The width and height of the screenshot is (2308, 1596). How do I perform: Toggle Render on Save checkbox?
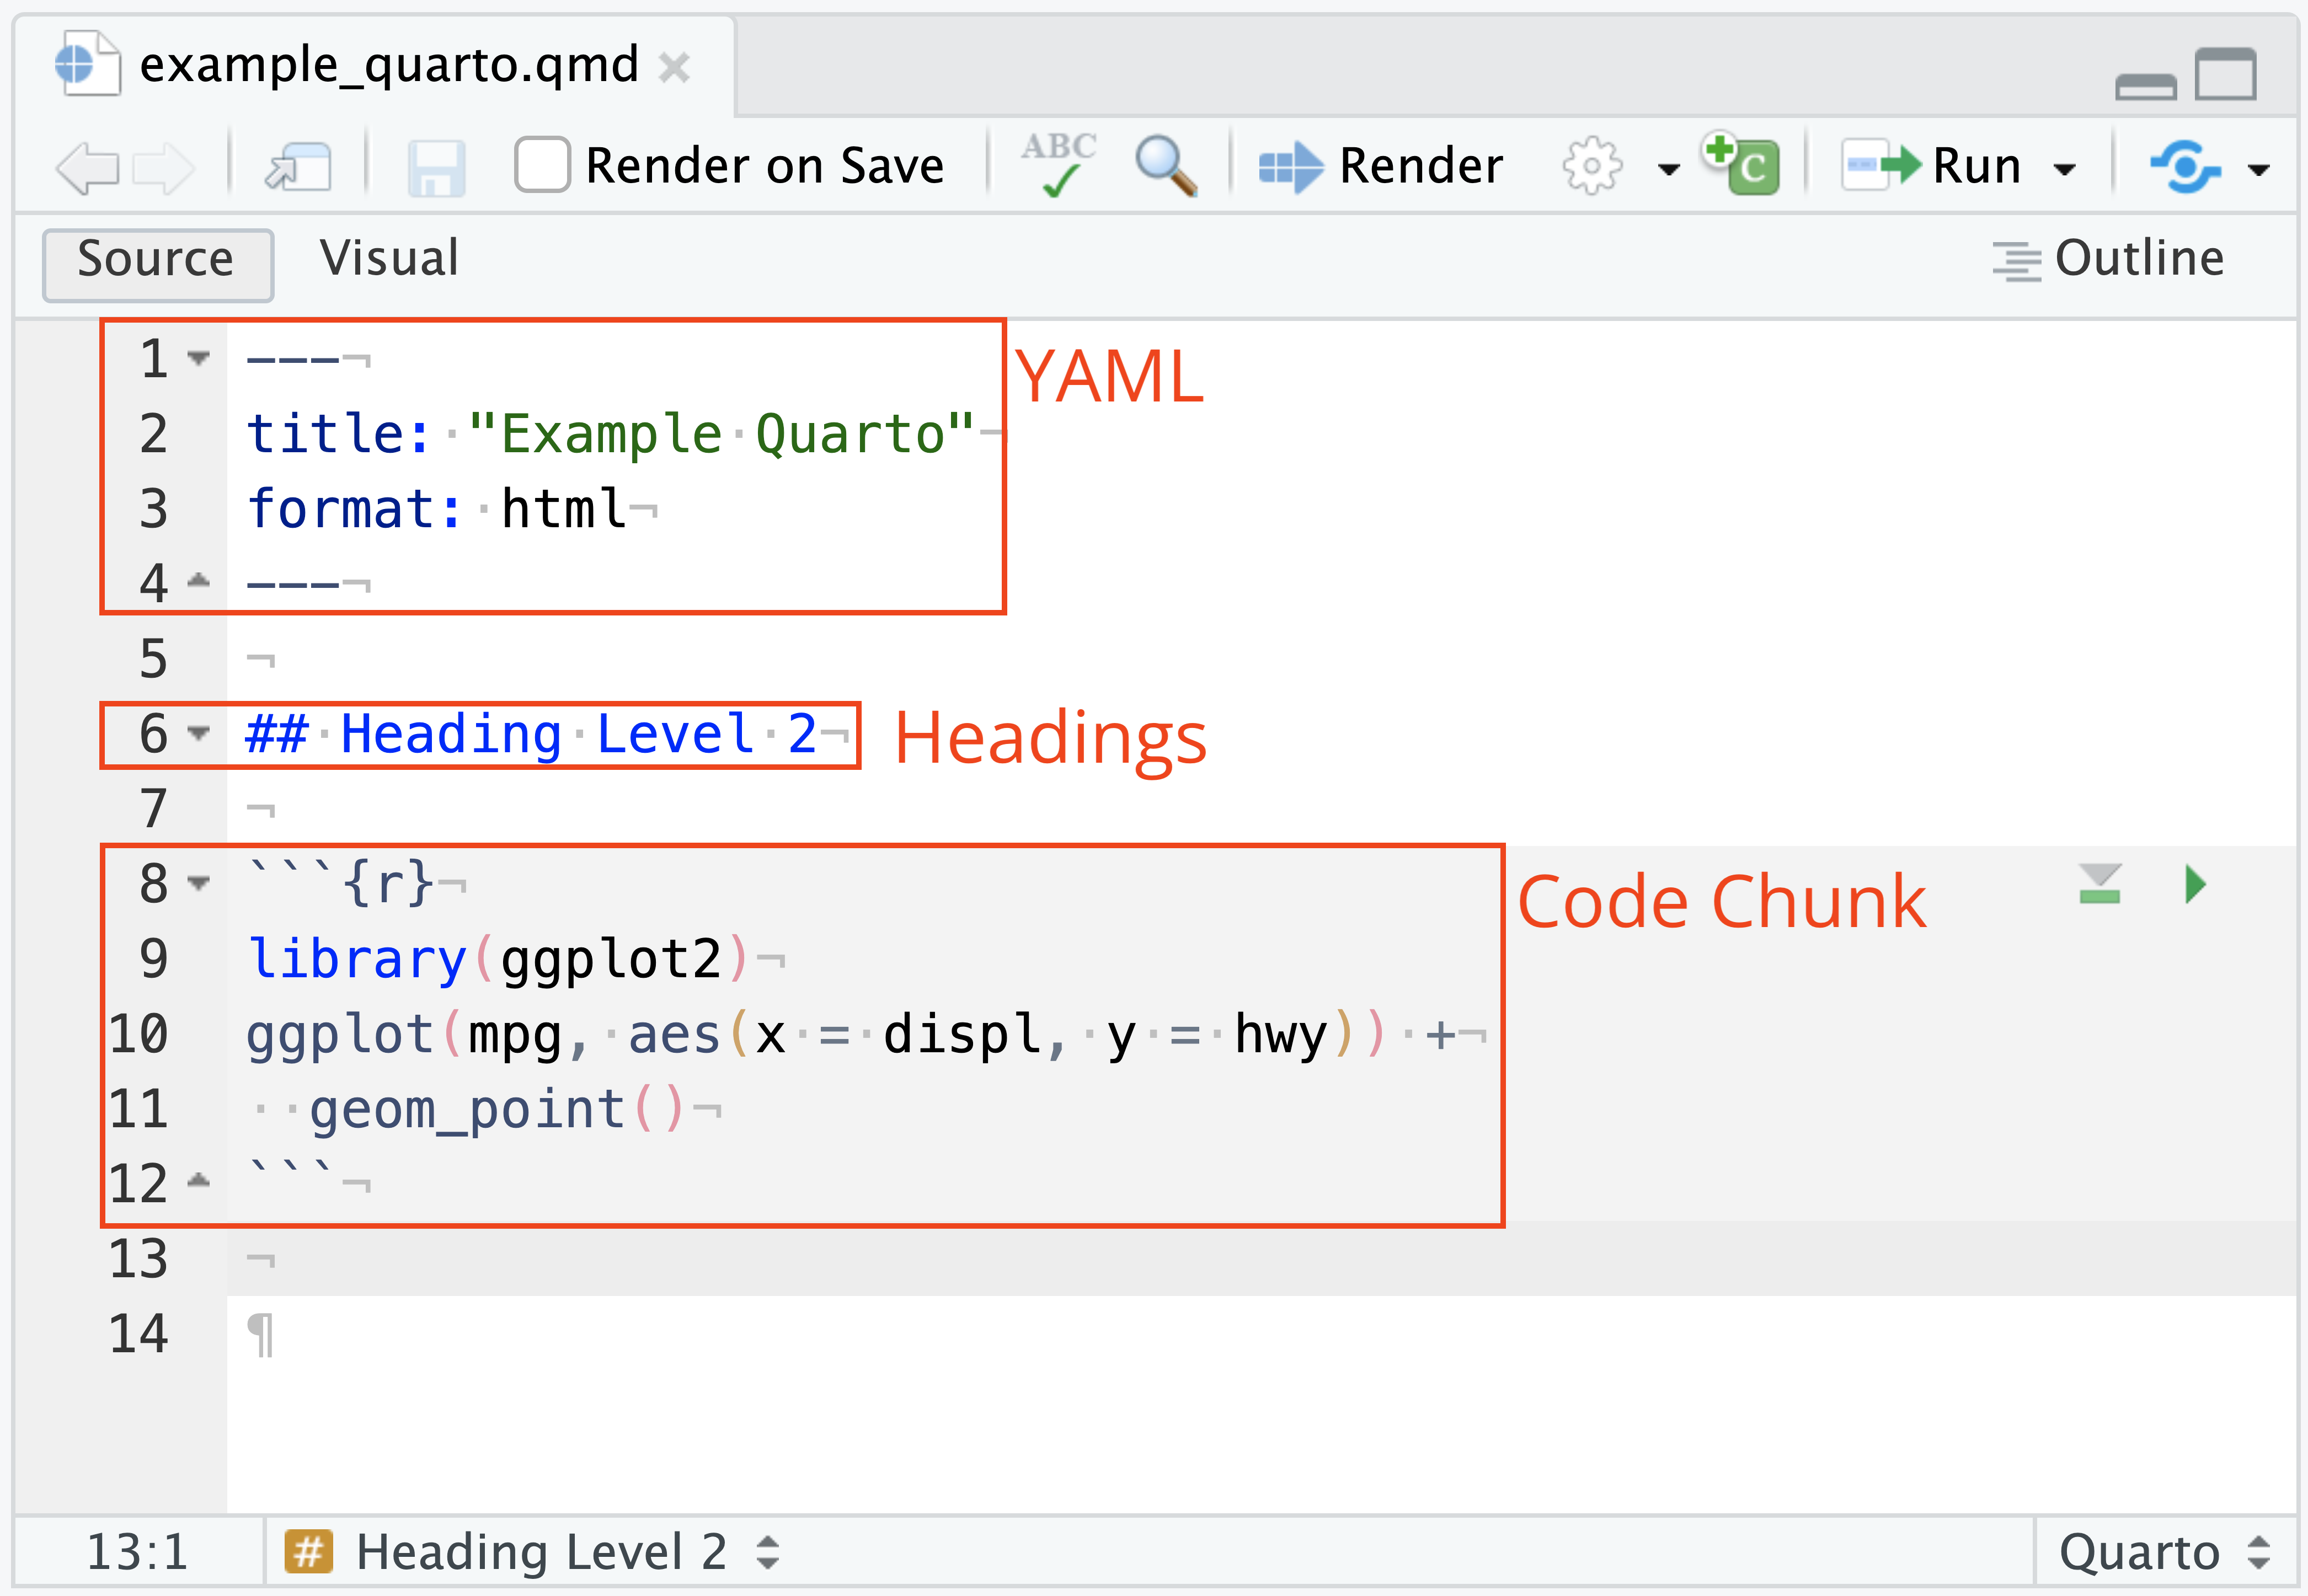coord(542,165)
